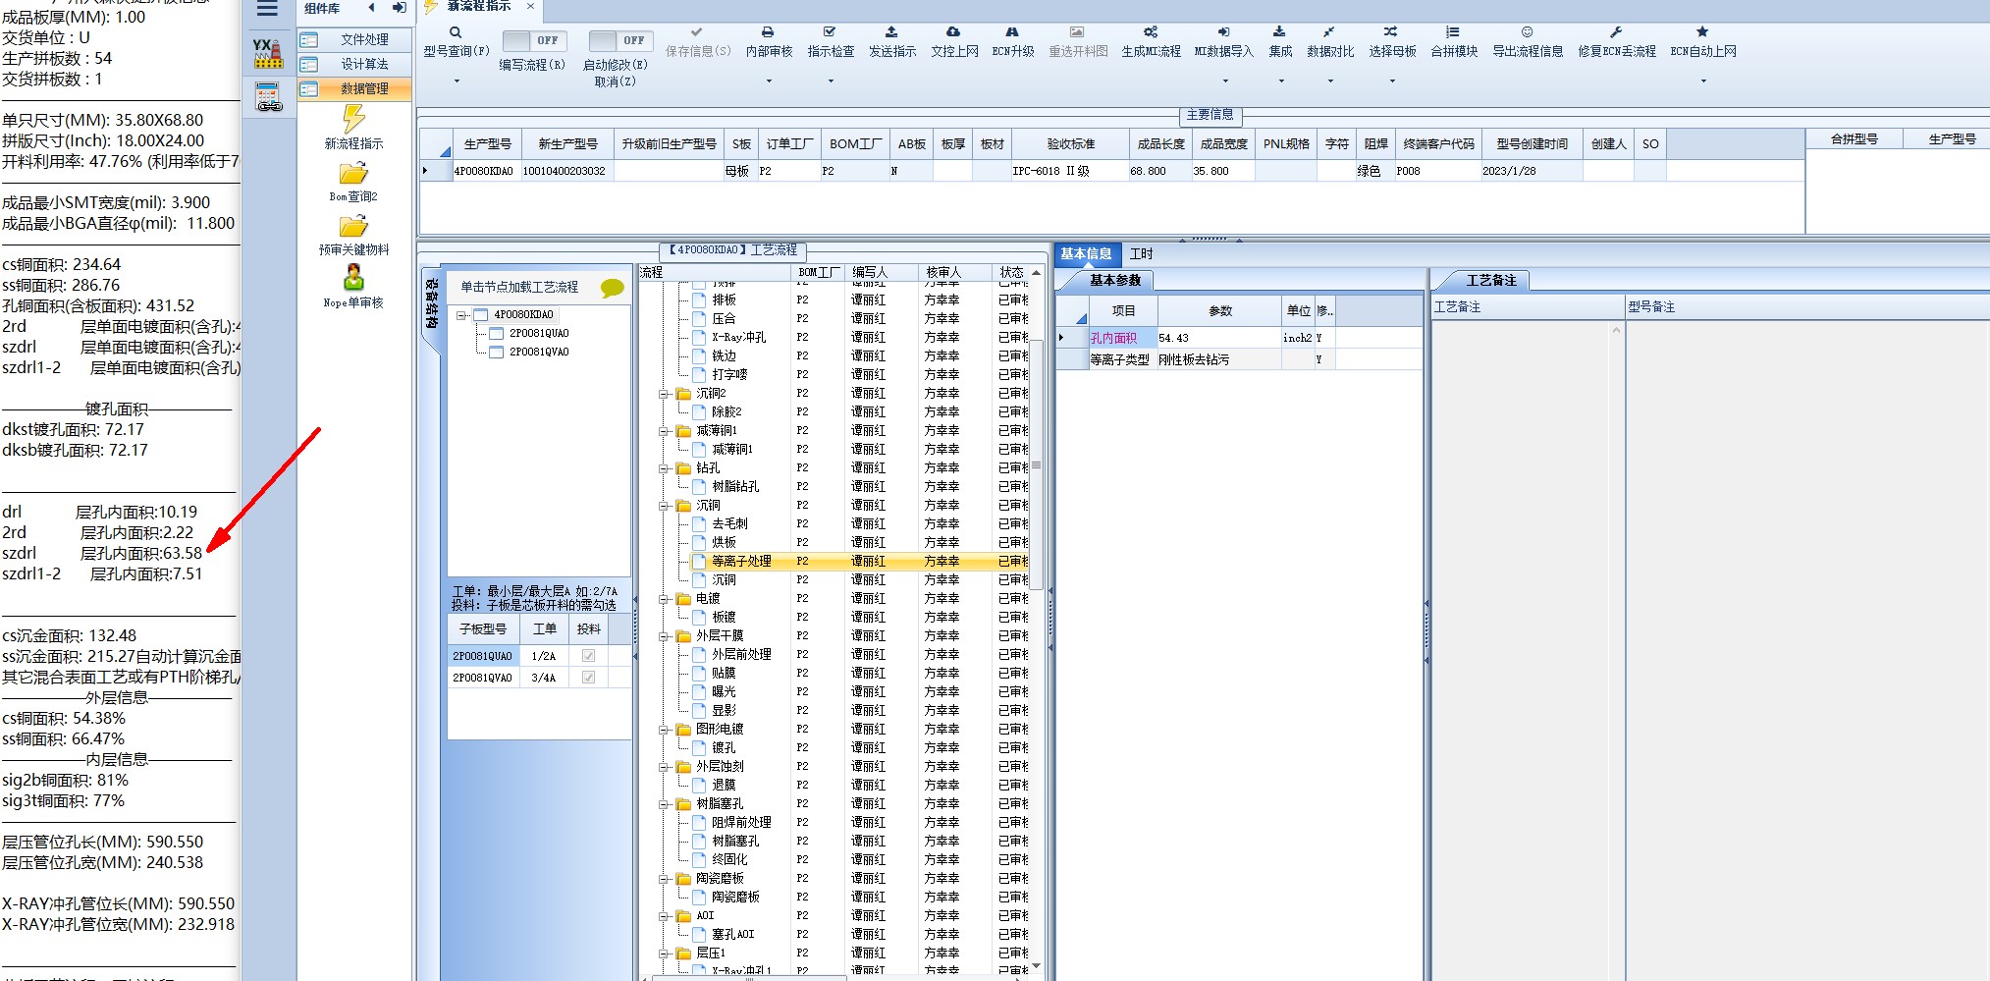This screenshot has height=981, width=1990.
Task: Click the YX factory icon in sidebar
Action: point(268,53)
